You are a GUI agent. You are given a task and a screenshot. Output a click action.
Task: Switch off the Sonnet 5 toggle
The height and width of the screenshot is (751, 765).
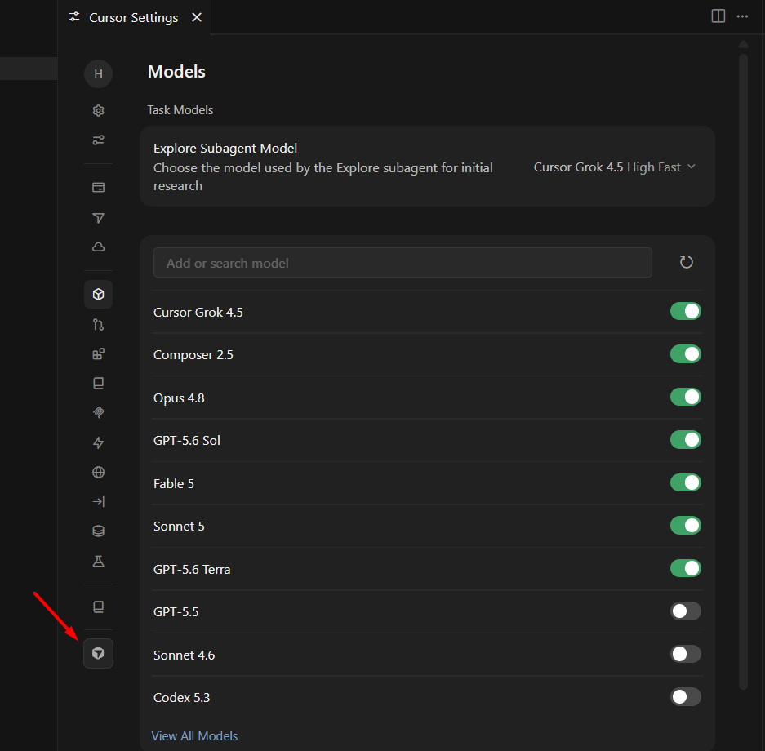(x=686, y=526)
